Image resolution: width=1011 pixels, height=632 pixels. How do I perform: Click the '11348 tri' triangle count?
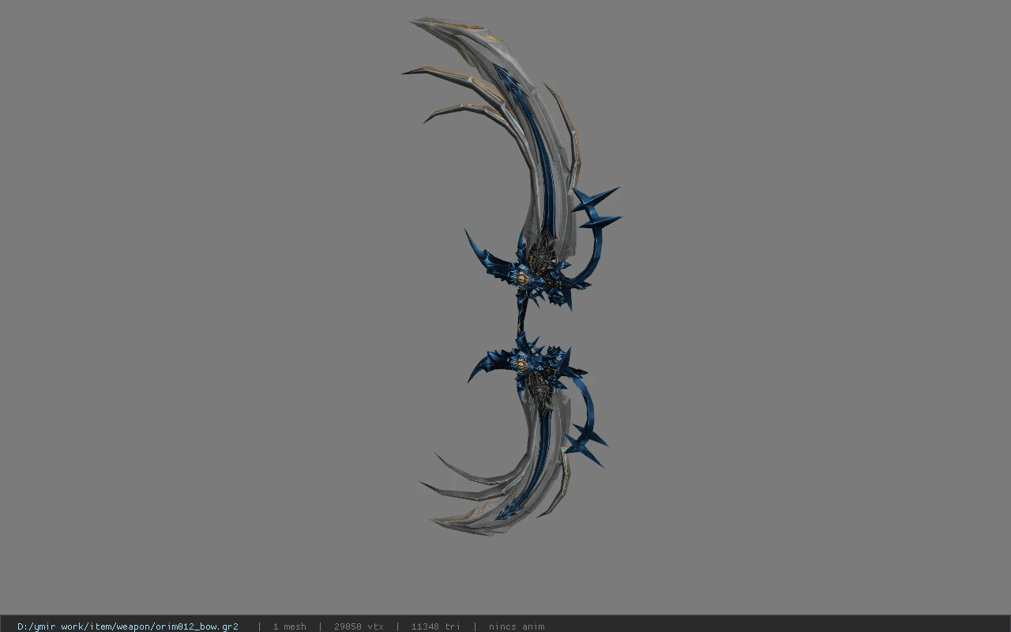pyautogui.click(x=435, y=626)
